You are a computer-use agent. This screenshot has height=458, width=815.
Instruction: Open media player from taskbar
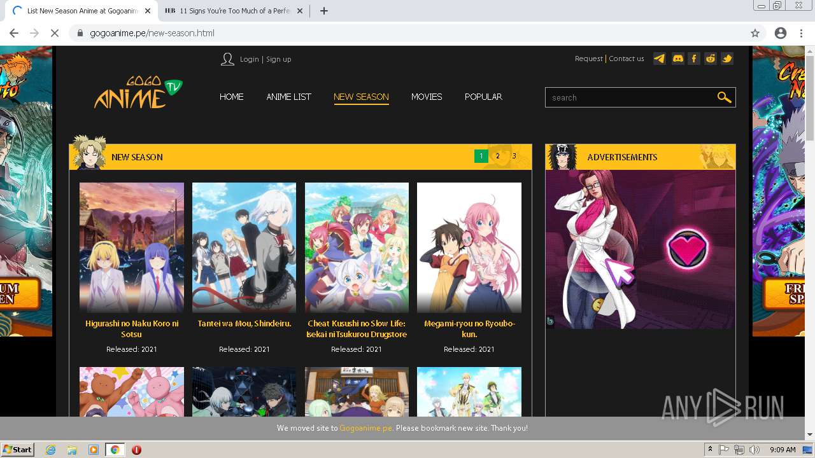coord(94,450)
